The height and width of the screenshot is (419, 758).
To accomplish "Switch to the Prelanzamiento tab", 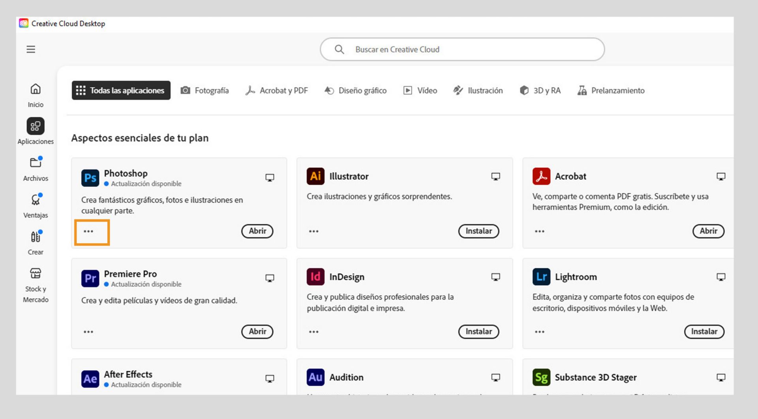I will coord(611,90).
